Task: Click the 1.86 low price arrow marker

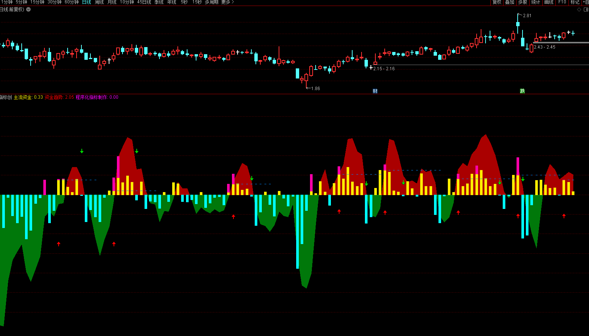Action: click(313, 89)
